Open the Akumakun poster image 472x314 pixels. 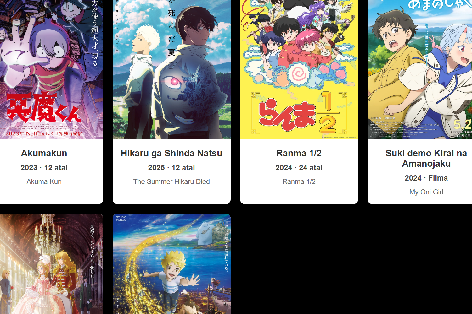(x=52, y=69)
